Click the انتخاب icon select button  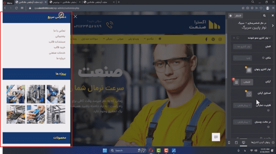247,82
